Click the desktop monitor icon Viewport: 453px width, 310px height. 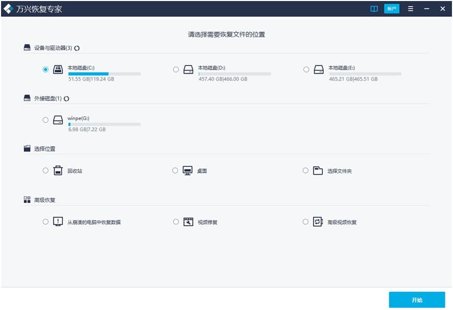(188, 171)
